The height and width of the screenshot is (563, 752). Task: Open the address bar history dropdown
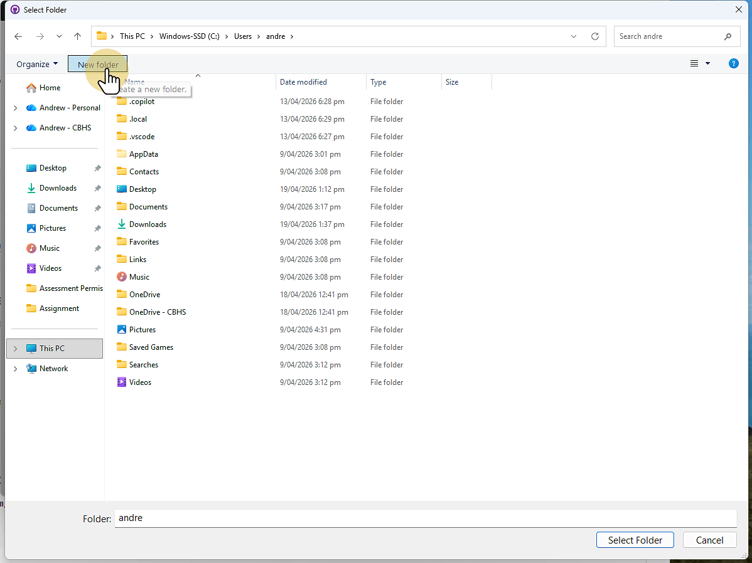tap(573, 36)
